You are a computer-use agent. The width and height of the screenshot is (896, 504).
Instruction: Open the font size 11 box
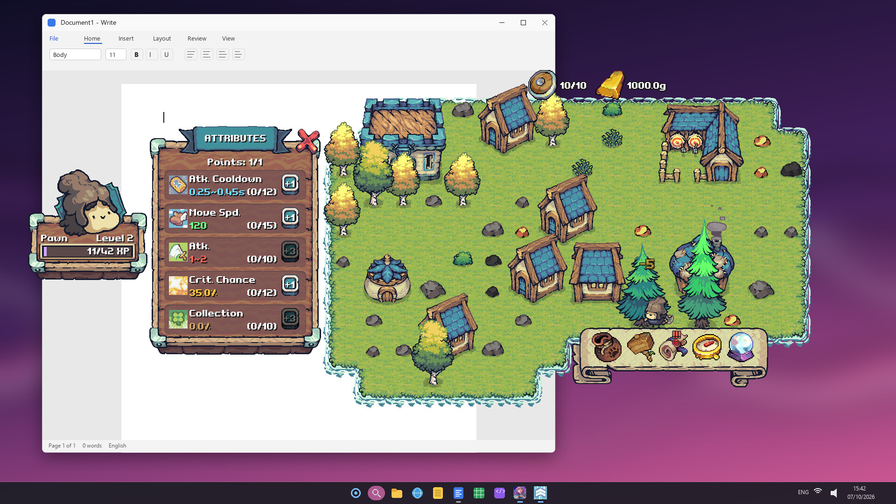pyautogui.click(x=116, y=55)
